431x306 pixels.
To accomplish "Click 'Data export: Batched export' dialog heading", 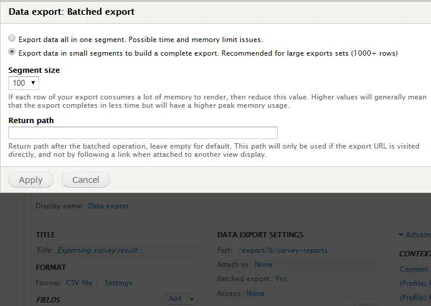I will pyautogui.click(x=72, y=12).
